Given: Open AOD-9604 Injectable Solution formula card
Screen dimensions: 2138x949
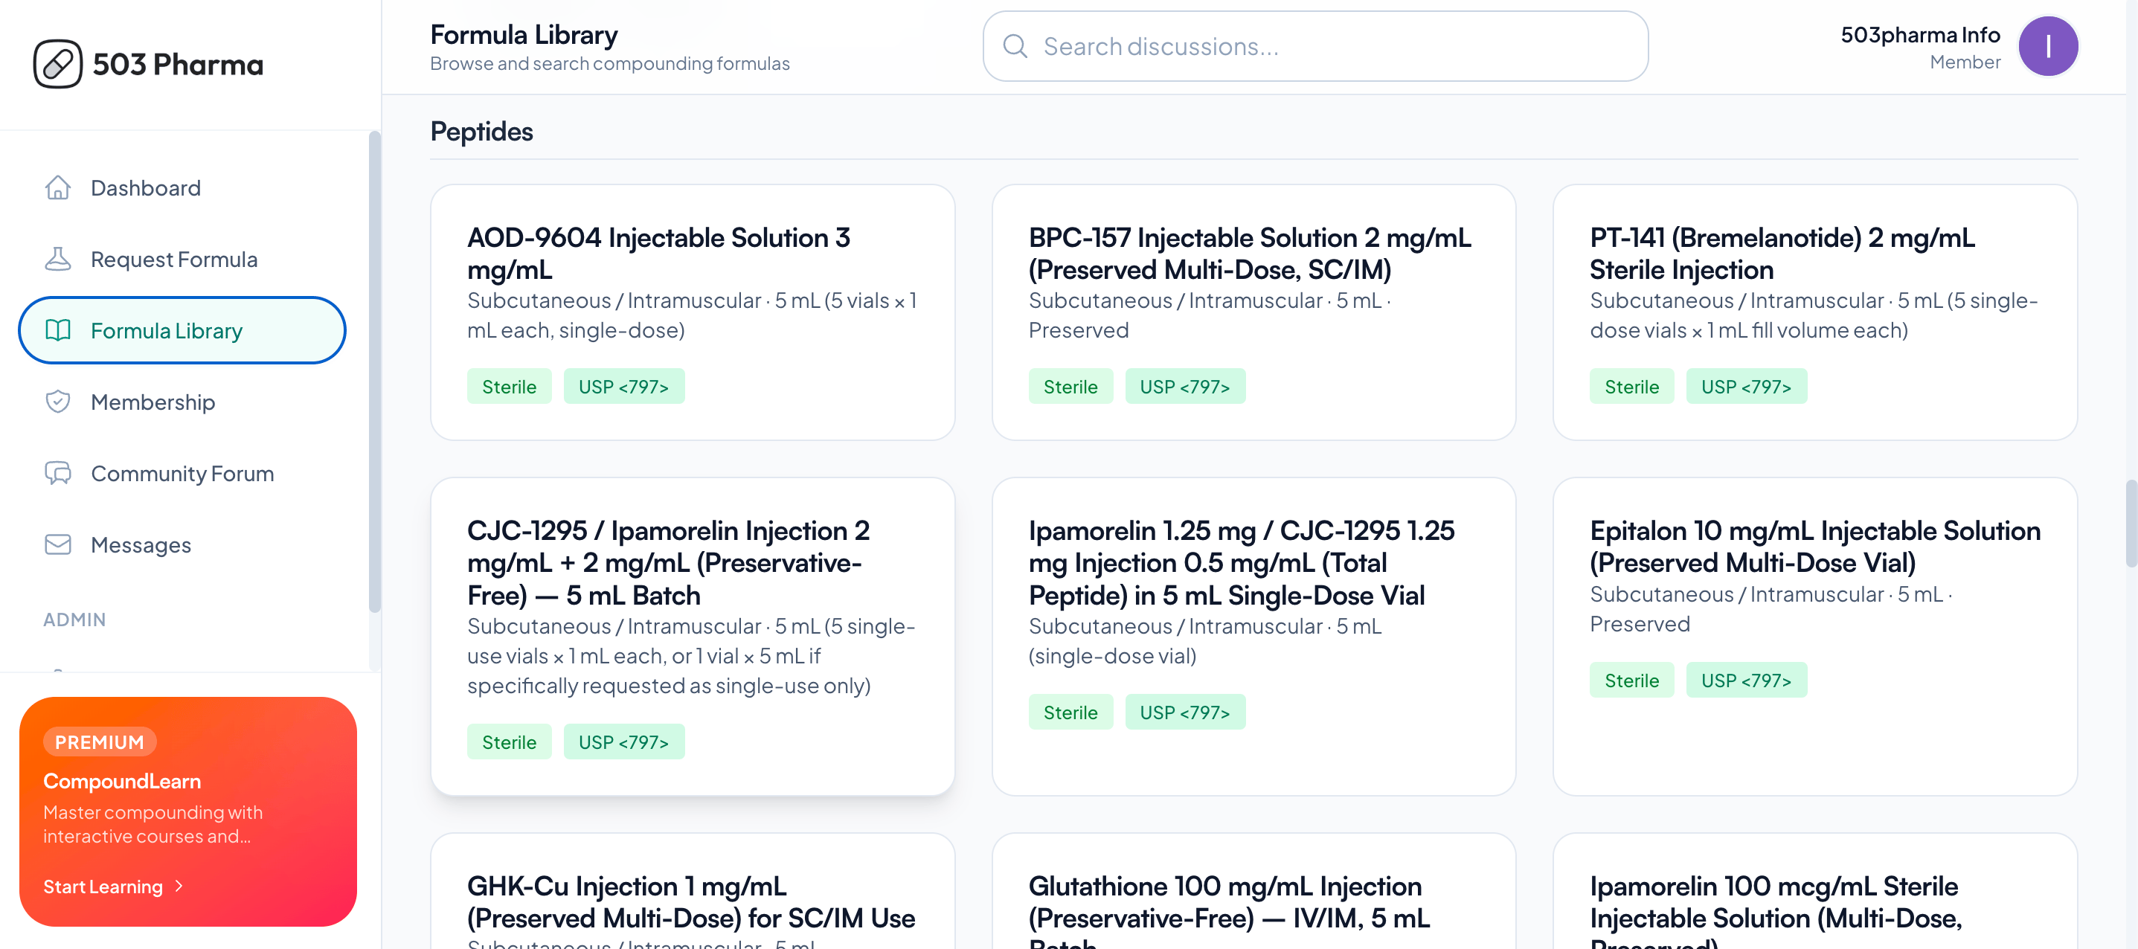Looking at the screenshot, I should pos(691,311).
